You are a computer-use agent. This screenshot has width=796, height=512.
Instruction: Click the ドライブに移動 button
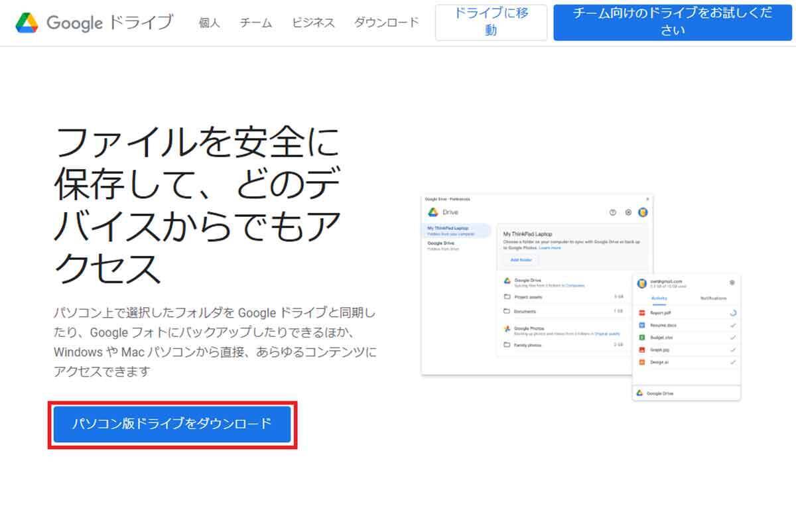491,22
